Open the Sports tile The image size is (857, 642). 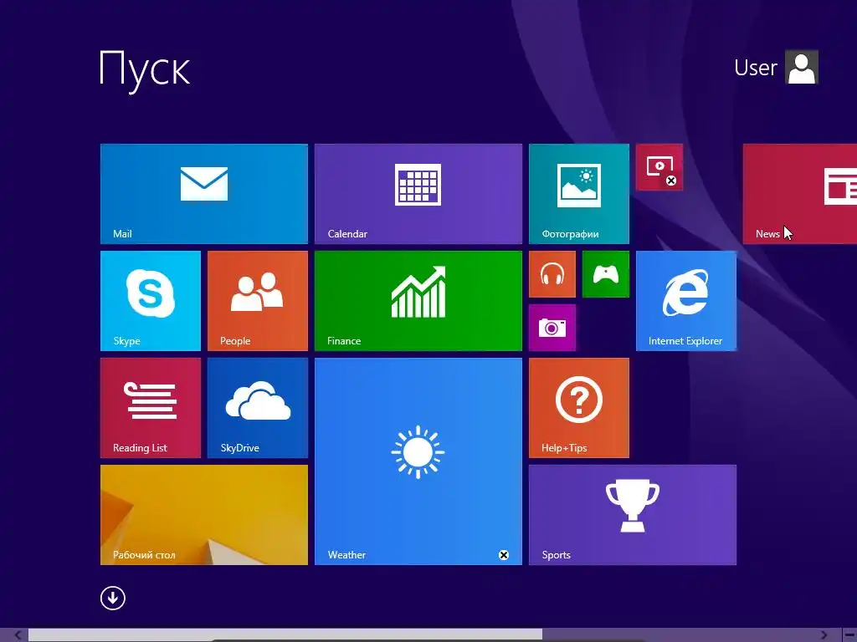coord(633,515)
